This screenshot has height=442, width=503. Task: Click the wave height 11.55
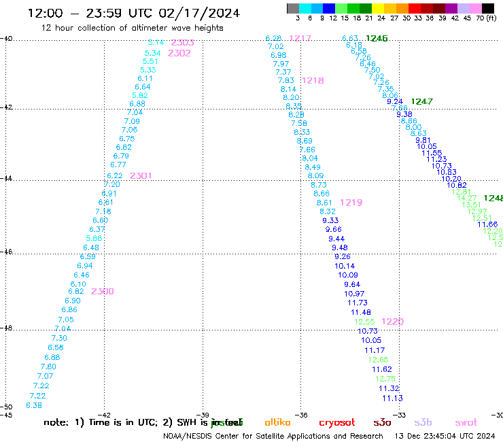pyautogui.click(x=432, y=153)
